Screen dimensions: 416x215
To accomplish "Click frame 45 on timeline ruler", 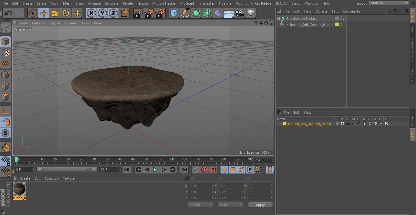I will [133, 159].
